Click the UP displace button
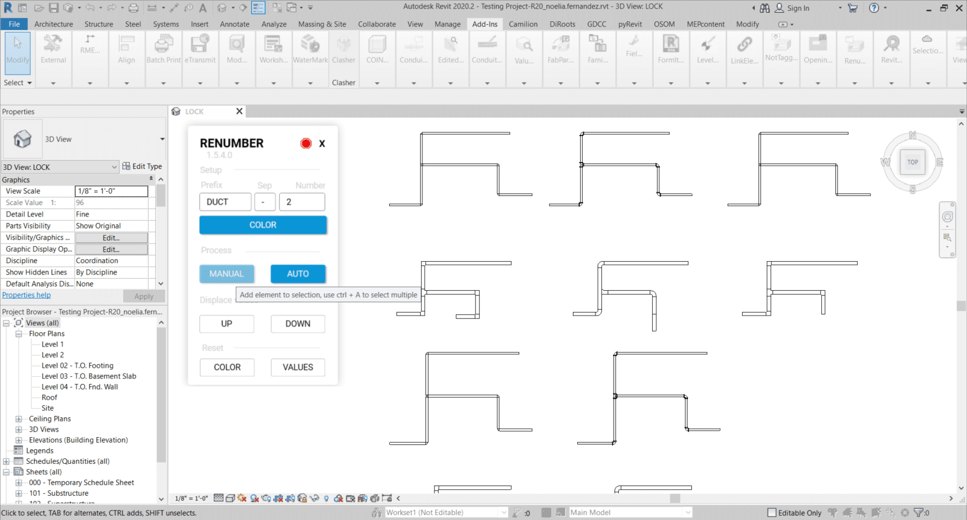 tap(227, 324)
